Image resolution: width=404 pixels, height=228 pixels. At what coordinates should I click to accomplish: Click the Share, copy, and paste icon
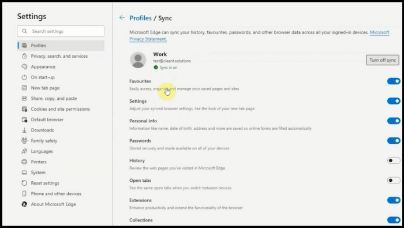(x=24, y=98)
